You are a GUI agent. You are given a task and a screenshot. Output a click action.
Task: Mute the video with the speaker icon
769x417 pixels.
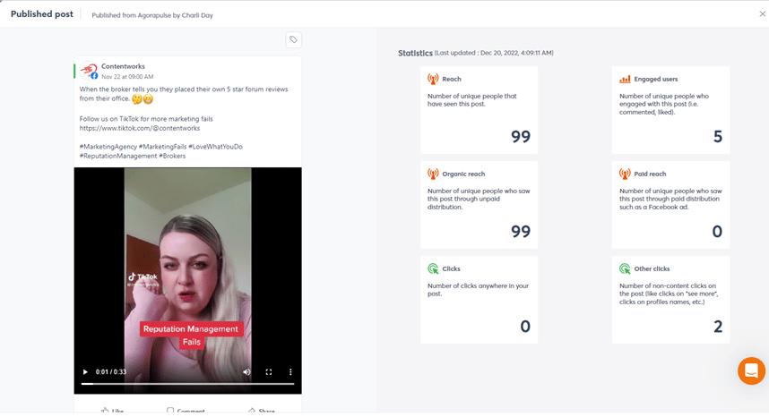(x=246, y=372)
